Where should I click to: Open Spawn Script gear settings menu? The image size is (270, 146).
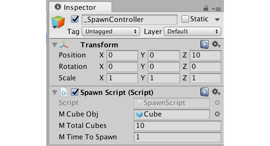pyautogui.click(x=216, y=92)
